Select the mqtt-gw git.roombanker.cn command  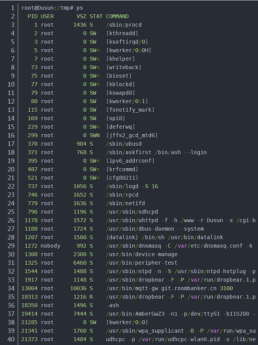tap(169, 288)
